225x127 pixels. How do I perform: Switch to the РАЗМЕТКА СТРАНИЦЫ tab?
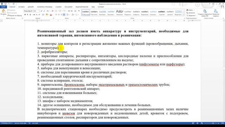45,7
